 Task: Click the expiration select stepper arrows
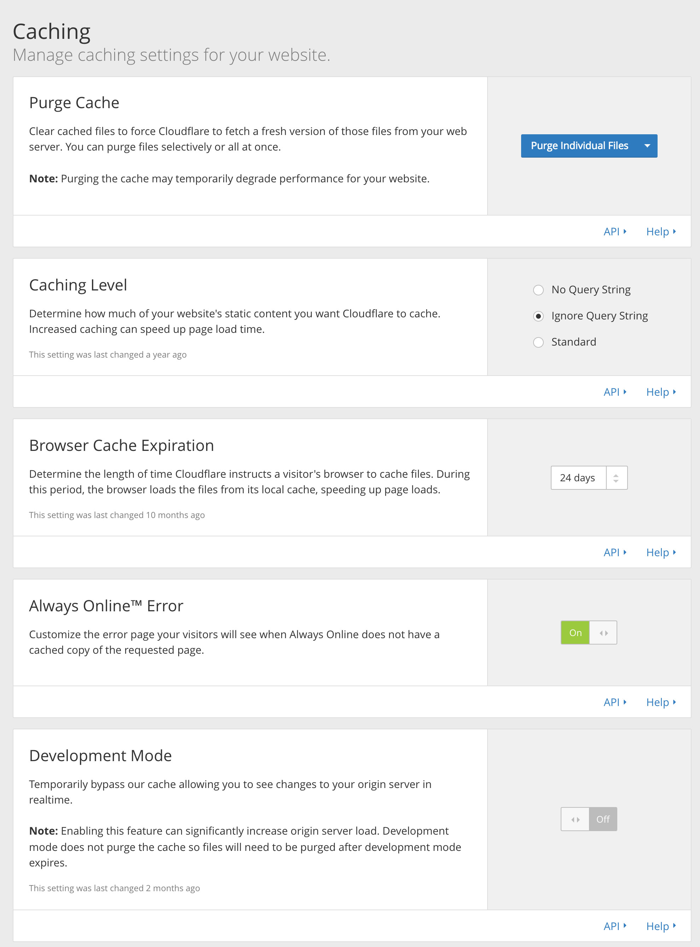pyautogui.click(x=616, y=478)
